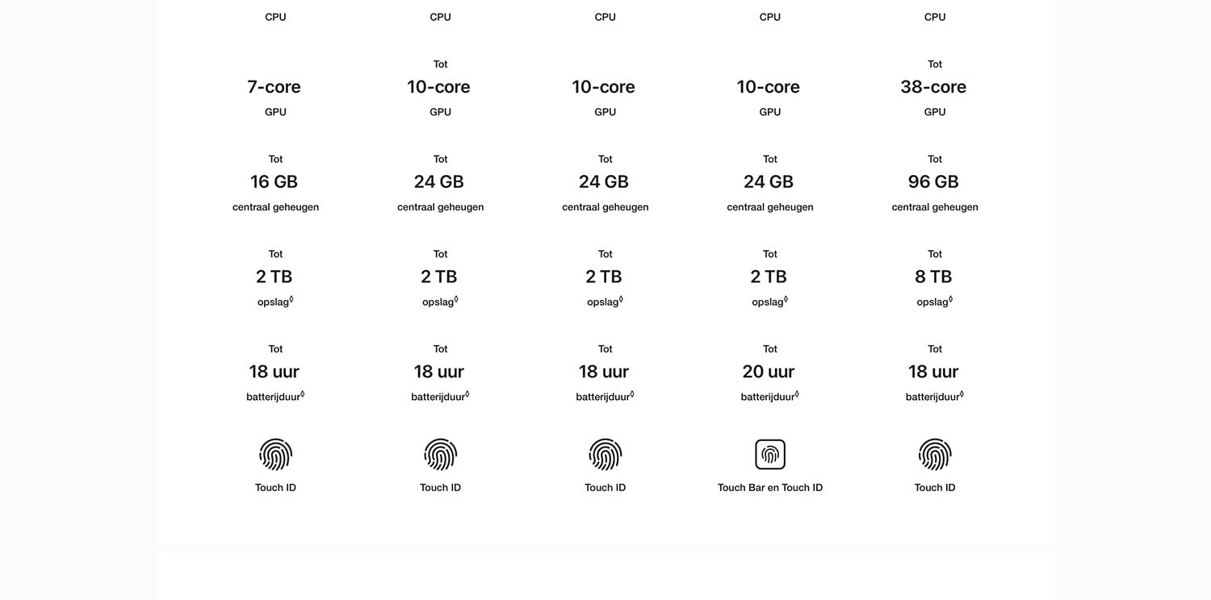This screenshot has width=1211, height=600.
Task: Click the 16 GB memory value
Action: [274, 182]
